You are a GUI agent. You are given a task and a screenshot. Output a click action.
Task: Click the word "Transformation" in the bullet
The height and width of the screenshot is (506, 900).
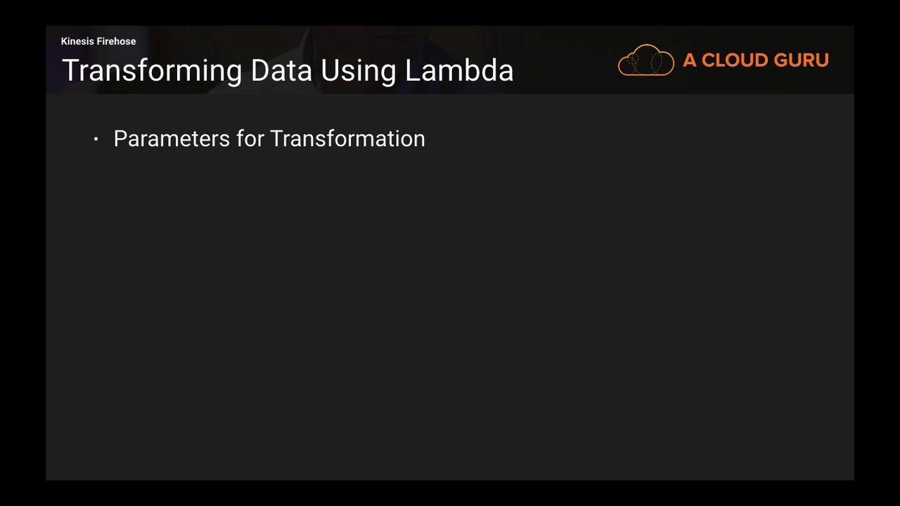(x=347, y=139)
